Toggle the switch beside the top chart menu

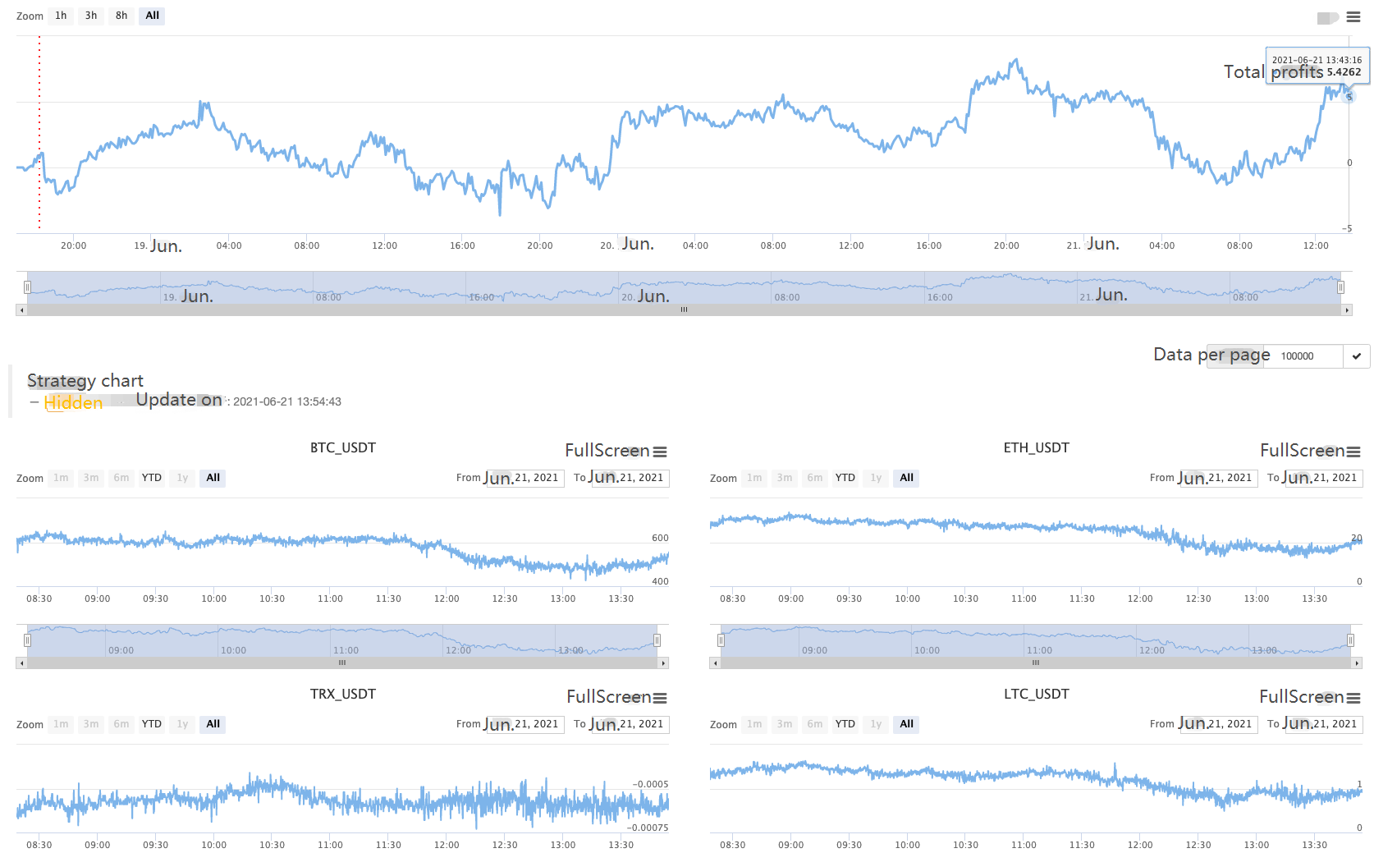point(1327,17)
